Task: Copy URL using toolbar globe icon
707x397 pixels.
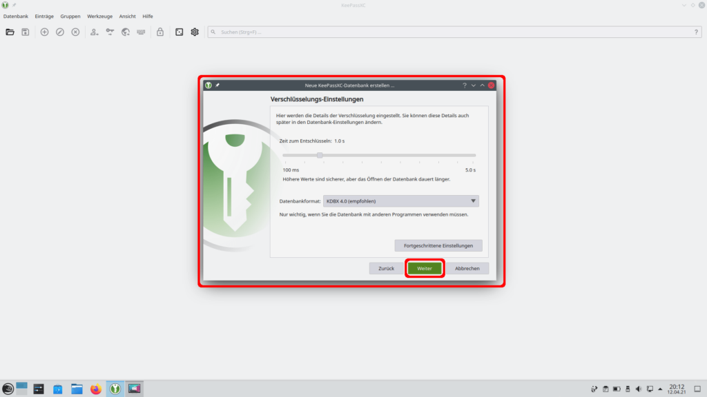Action: click(126, 32)
